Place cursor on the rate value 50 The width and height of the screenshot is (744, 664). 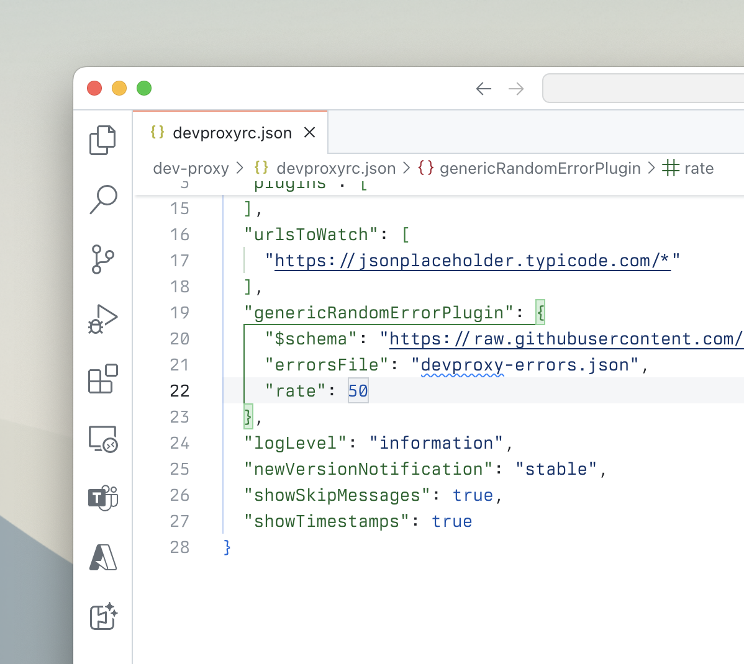pyautogui.click(x=358, y=391)
